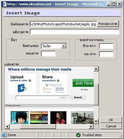The width and height of the screenshot is (124, 139).
Task: Click the green arrow icon next to Upload photos & video
Action: tap(30, 80)
